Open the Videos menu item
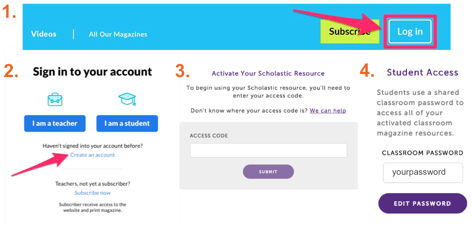472x226 pixels. tap(44, 34)
